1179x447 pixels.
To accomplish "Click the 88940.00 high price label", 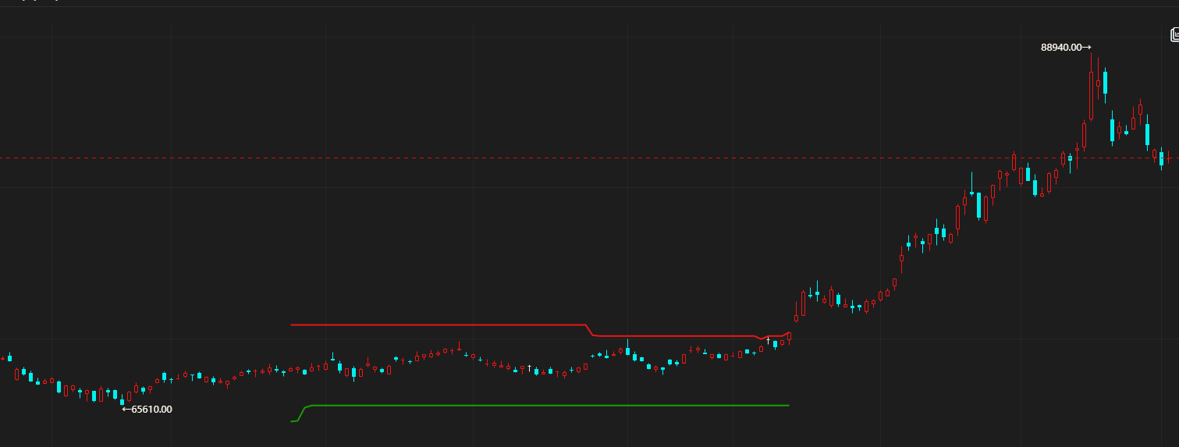I will (x=1061, y=48).
